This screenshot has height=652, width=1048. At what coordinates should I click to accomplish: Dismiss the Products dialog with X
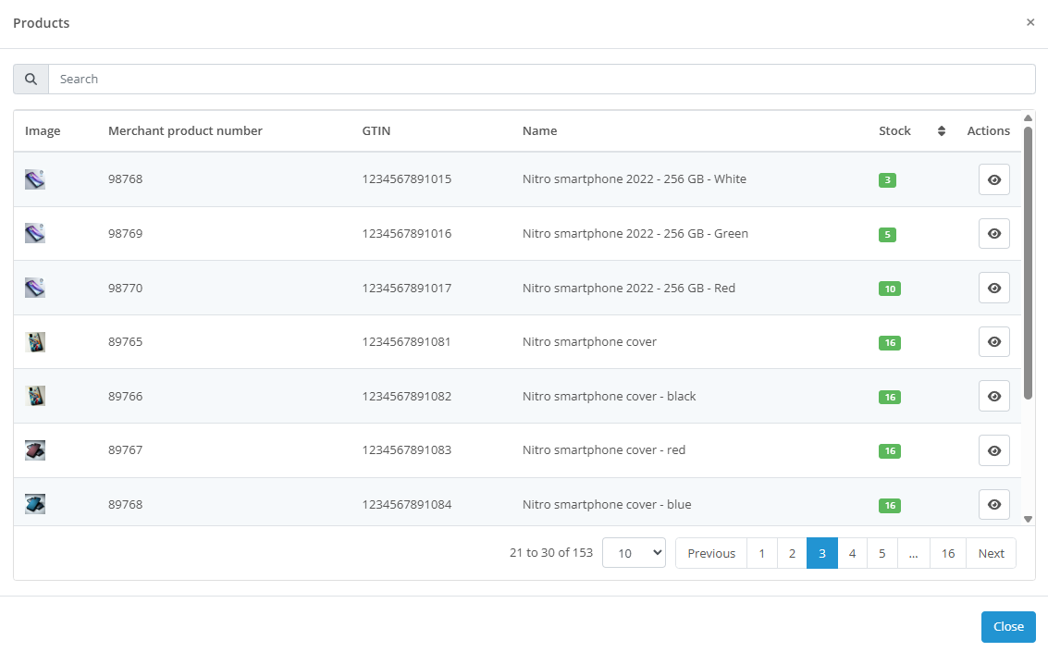coord(1030,23)
